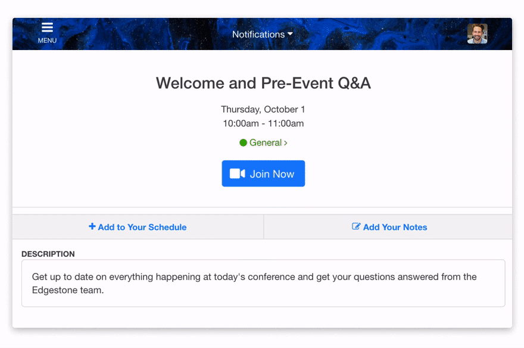Click the caret arrow beside Notifications
The height and width of the screenshot is (348, 524).
290,34
